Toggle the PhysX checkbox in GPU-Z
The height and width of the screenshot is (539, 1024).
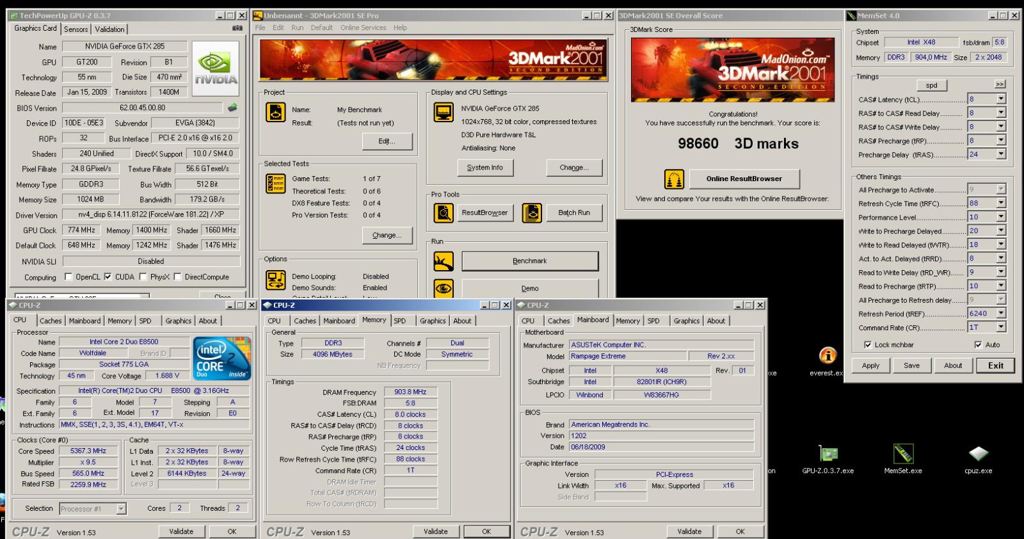point(143,277)
